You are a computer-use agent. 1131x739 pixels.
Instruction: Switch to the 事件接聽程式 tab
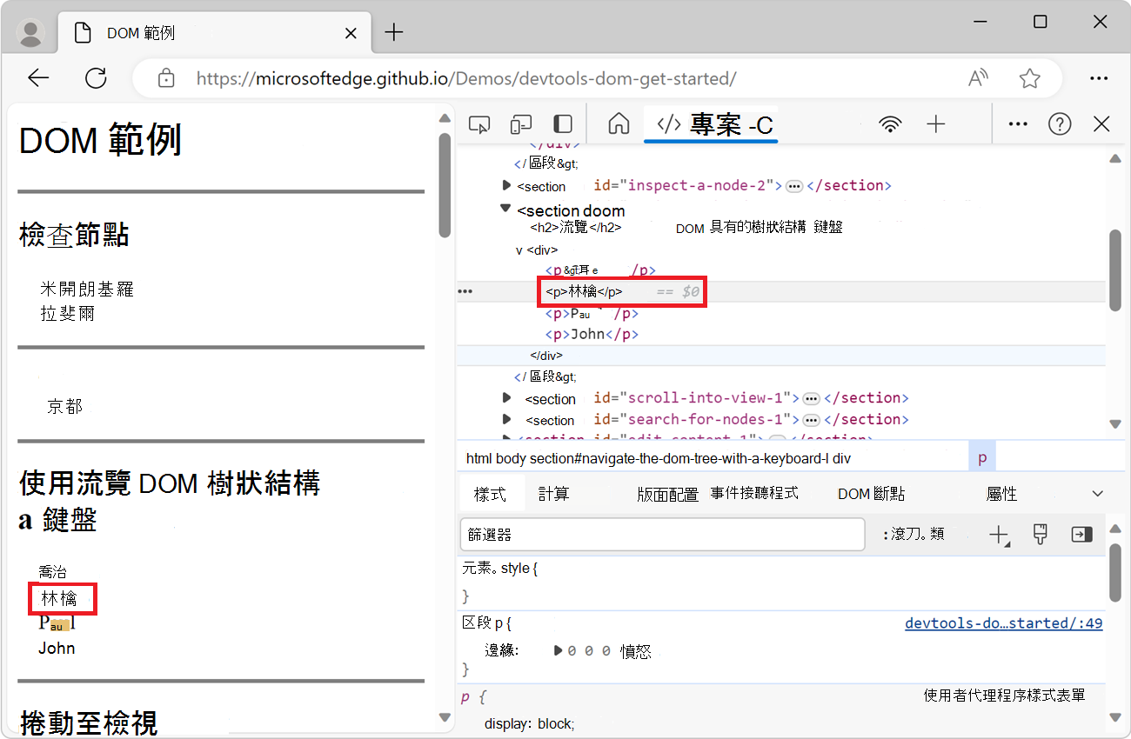pyautogui.click(x=754, y=493)
